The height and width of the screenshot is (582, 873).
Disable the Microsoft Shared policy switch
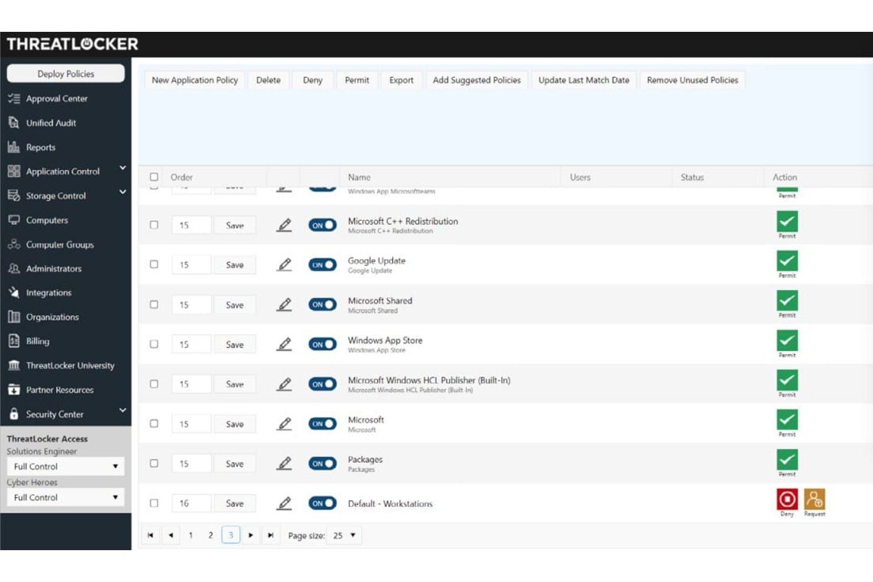[x=322, y=305]
